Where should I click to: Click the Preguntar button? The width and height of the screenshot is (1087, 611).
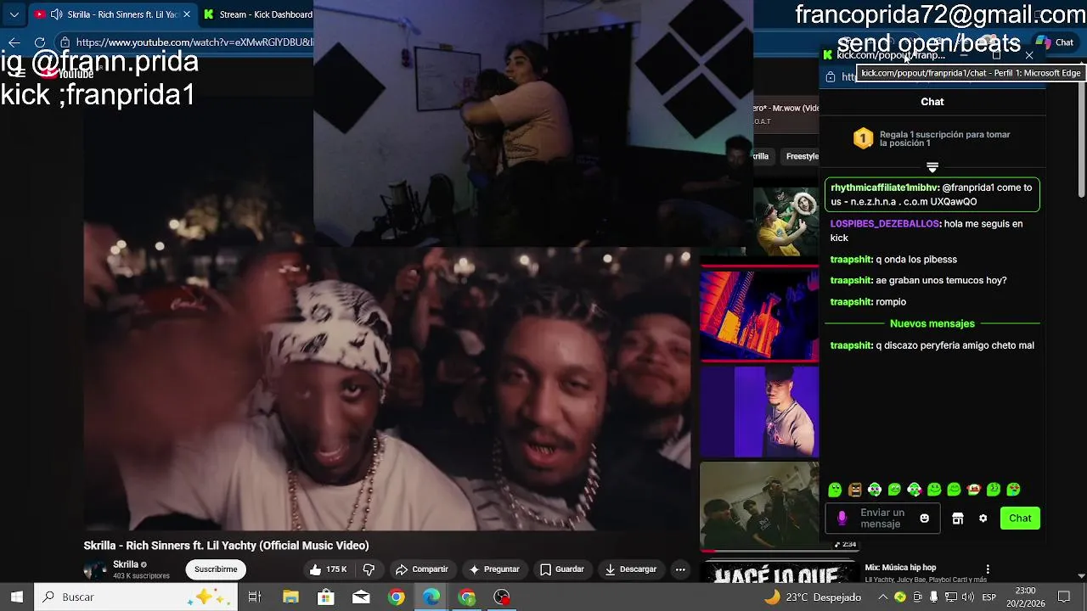pos(494,569)
